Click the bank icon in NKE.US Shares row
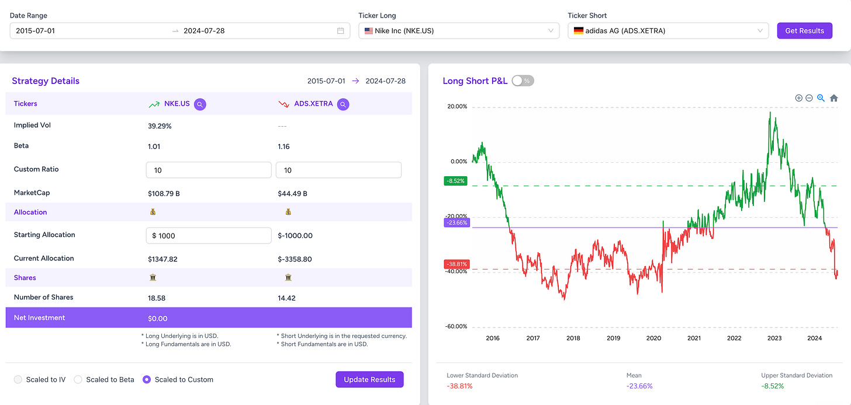The width and height of the screenshot is (851, 405). click(153, 278)
